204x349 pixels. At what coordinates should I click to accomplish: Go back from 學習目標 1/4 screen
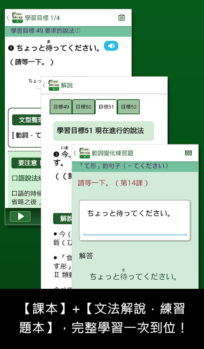[8, 18]
